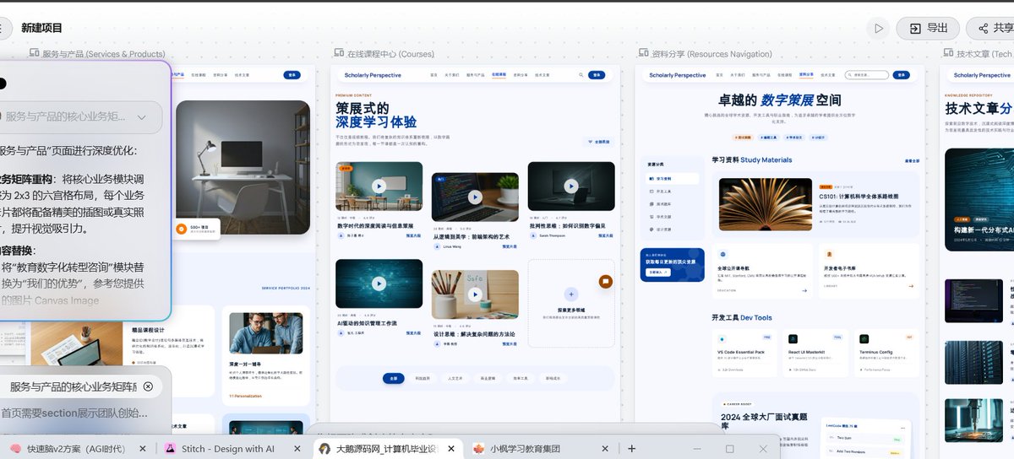Close the 小枫学习教育集团 browser tab
The image size is (1014, 459).
pos(605,449)
